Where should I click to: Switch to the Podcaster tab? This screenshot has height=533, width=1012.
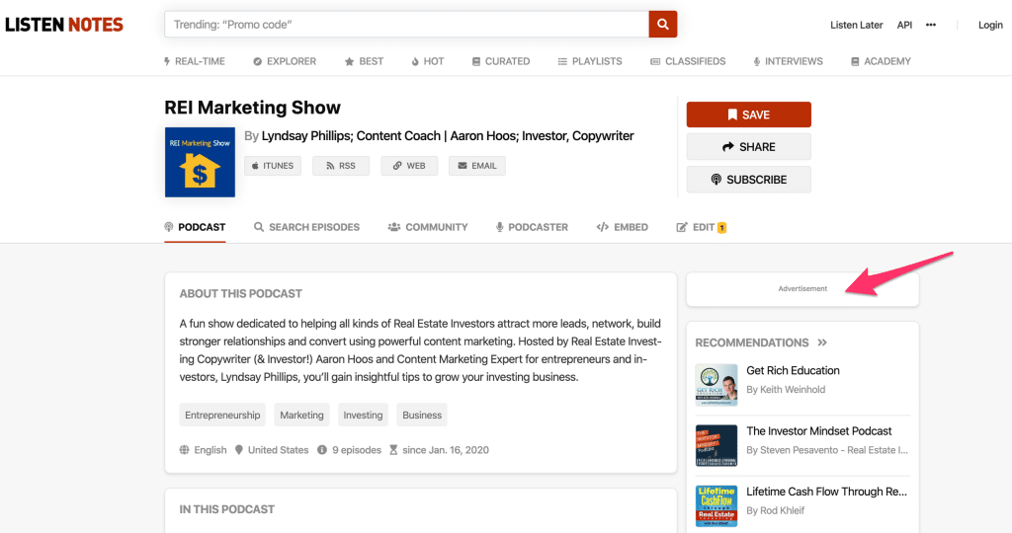click(x=532, y=227)
